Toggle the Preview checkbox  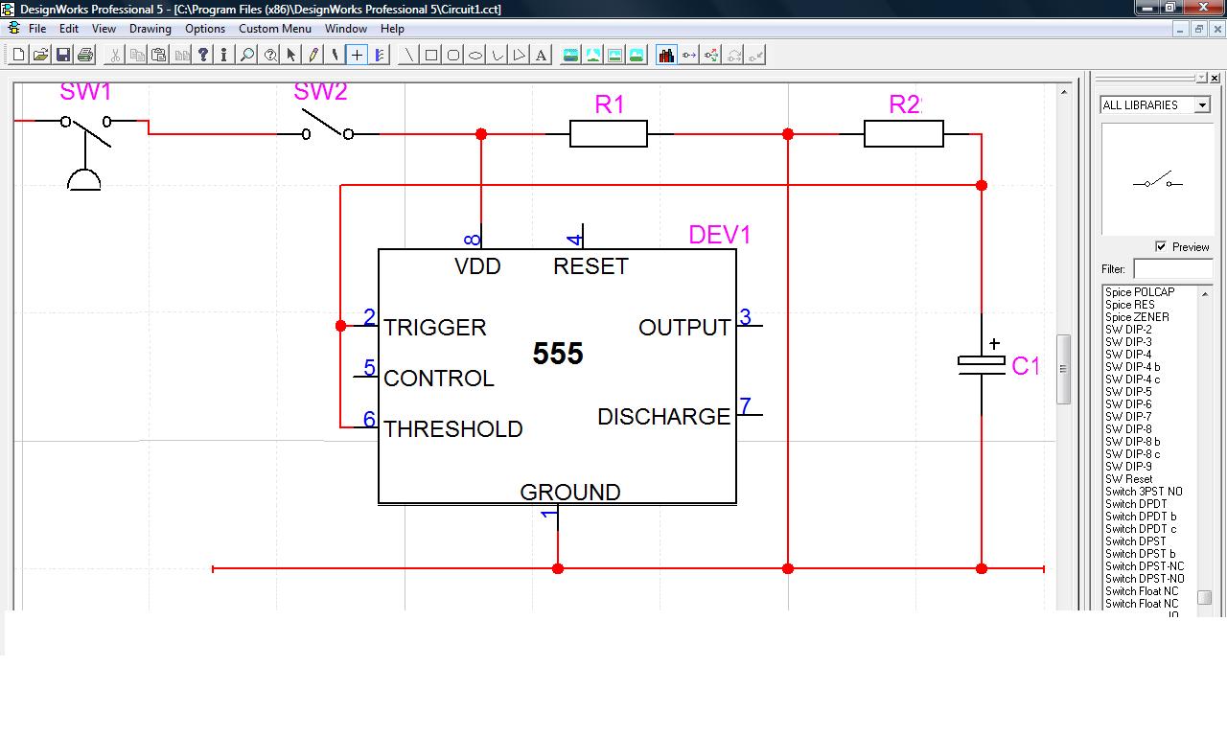1161,246
